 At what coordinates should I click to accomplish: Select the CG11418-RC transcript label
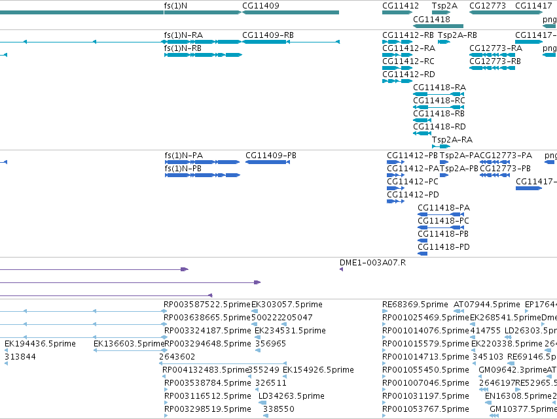point(439,101)
